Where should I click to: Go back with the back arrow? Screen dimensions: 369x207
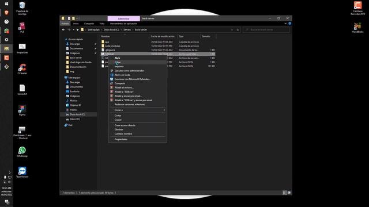pyautogui.click(x=63, y=30)
